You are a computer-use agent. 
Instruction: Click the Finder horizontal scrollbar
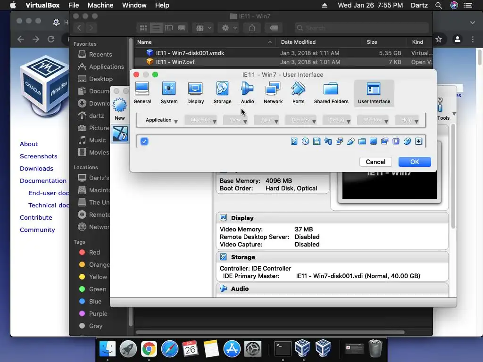(x=270, y=332)
